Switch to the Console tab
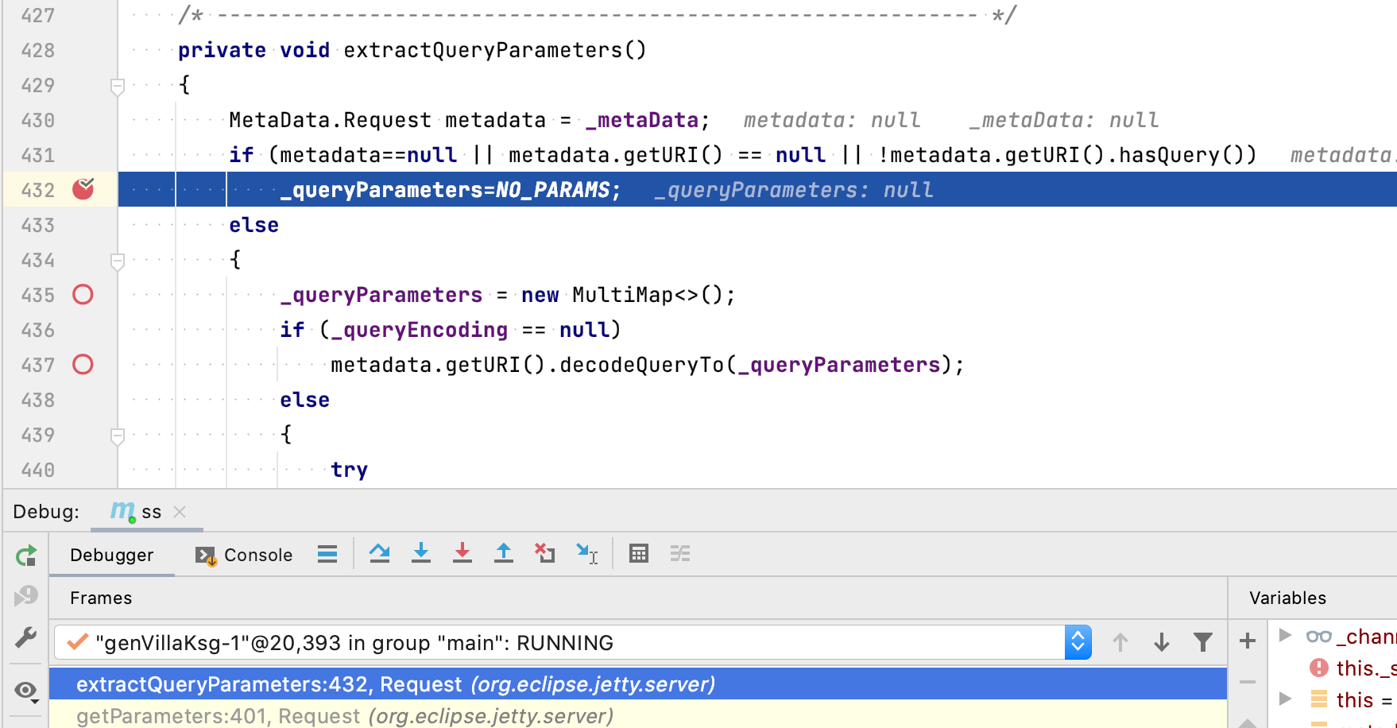 tap(245, 555)
